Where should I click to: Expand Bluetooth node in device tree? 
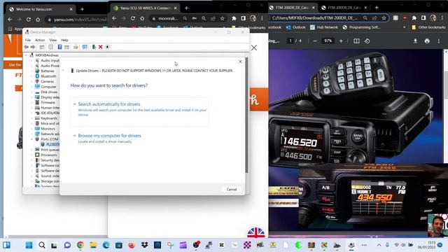[x=32, y=76]
